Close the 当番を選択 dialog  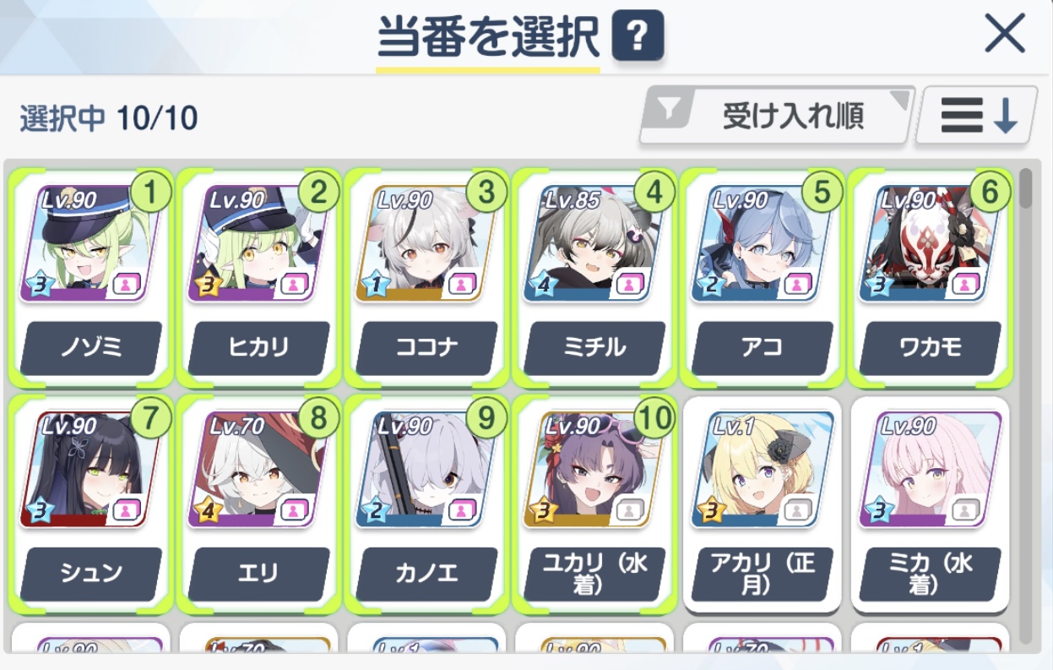1005,35
